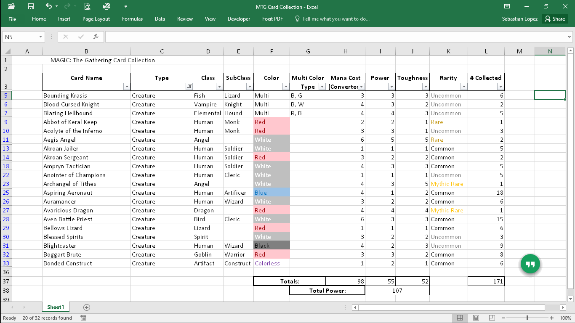This screenshot has width=575, height=323.
Task: Open the Developer tab
Action: [239, 19]
